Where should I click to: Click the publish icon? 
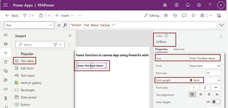coord(219,15)
